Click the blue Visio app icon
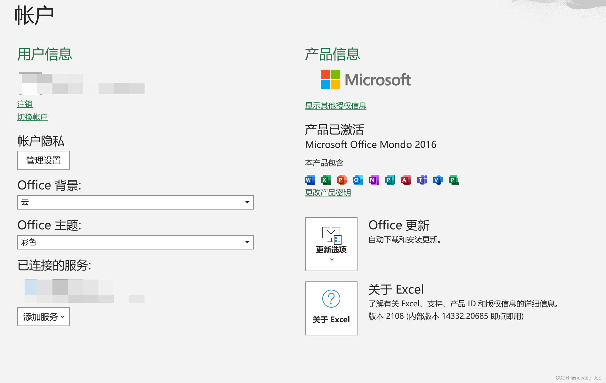 coord(438,180)
